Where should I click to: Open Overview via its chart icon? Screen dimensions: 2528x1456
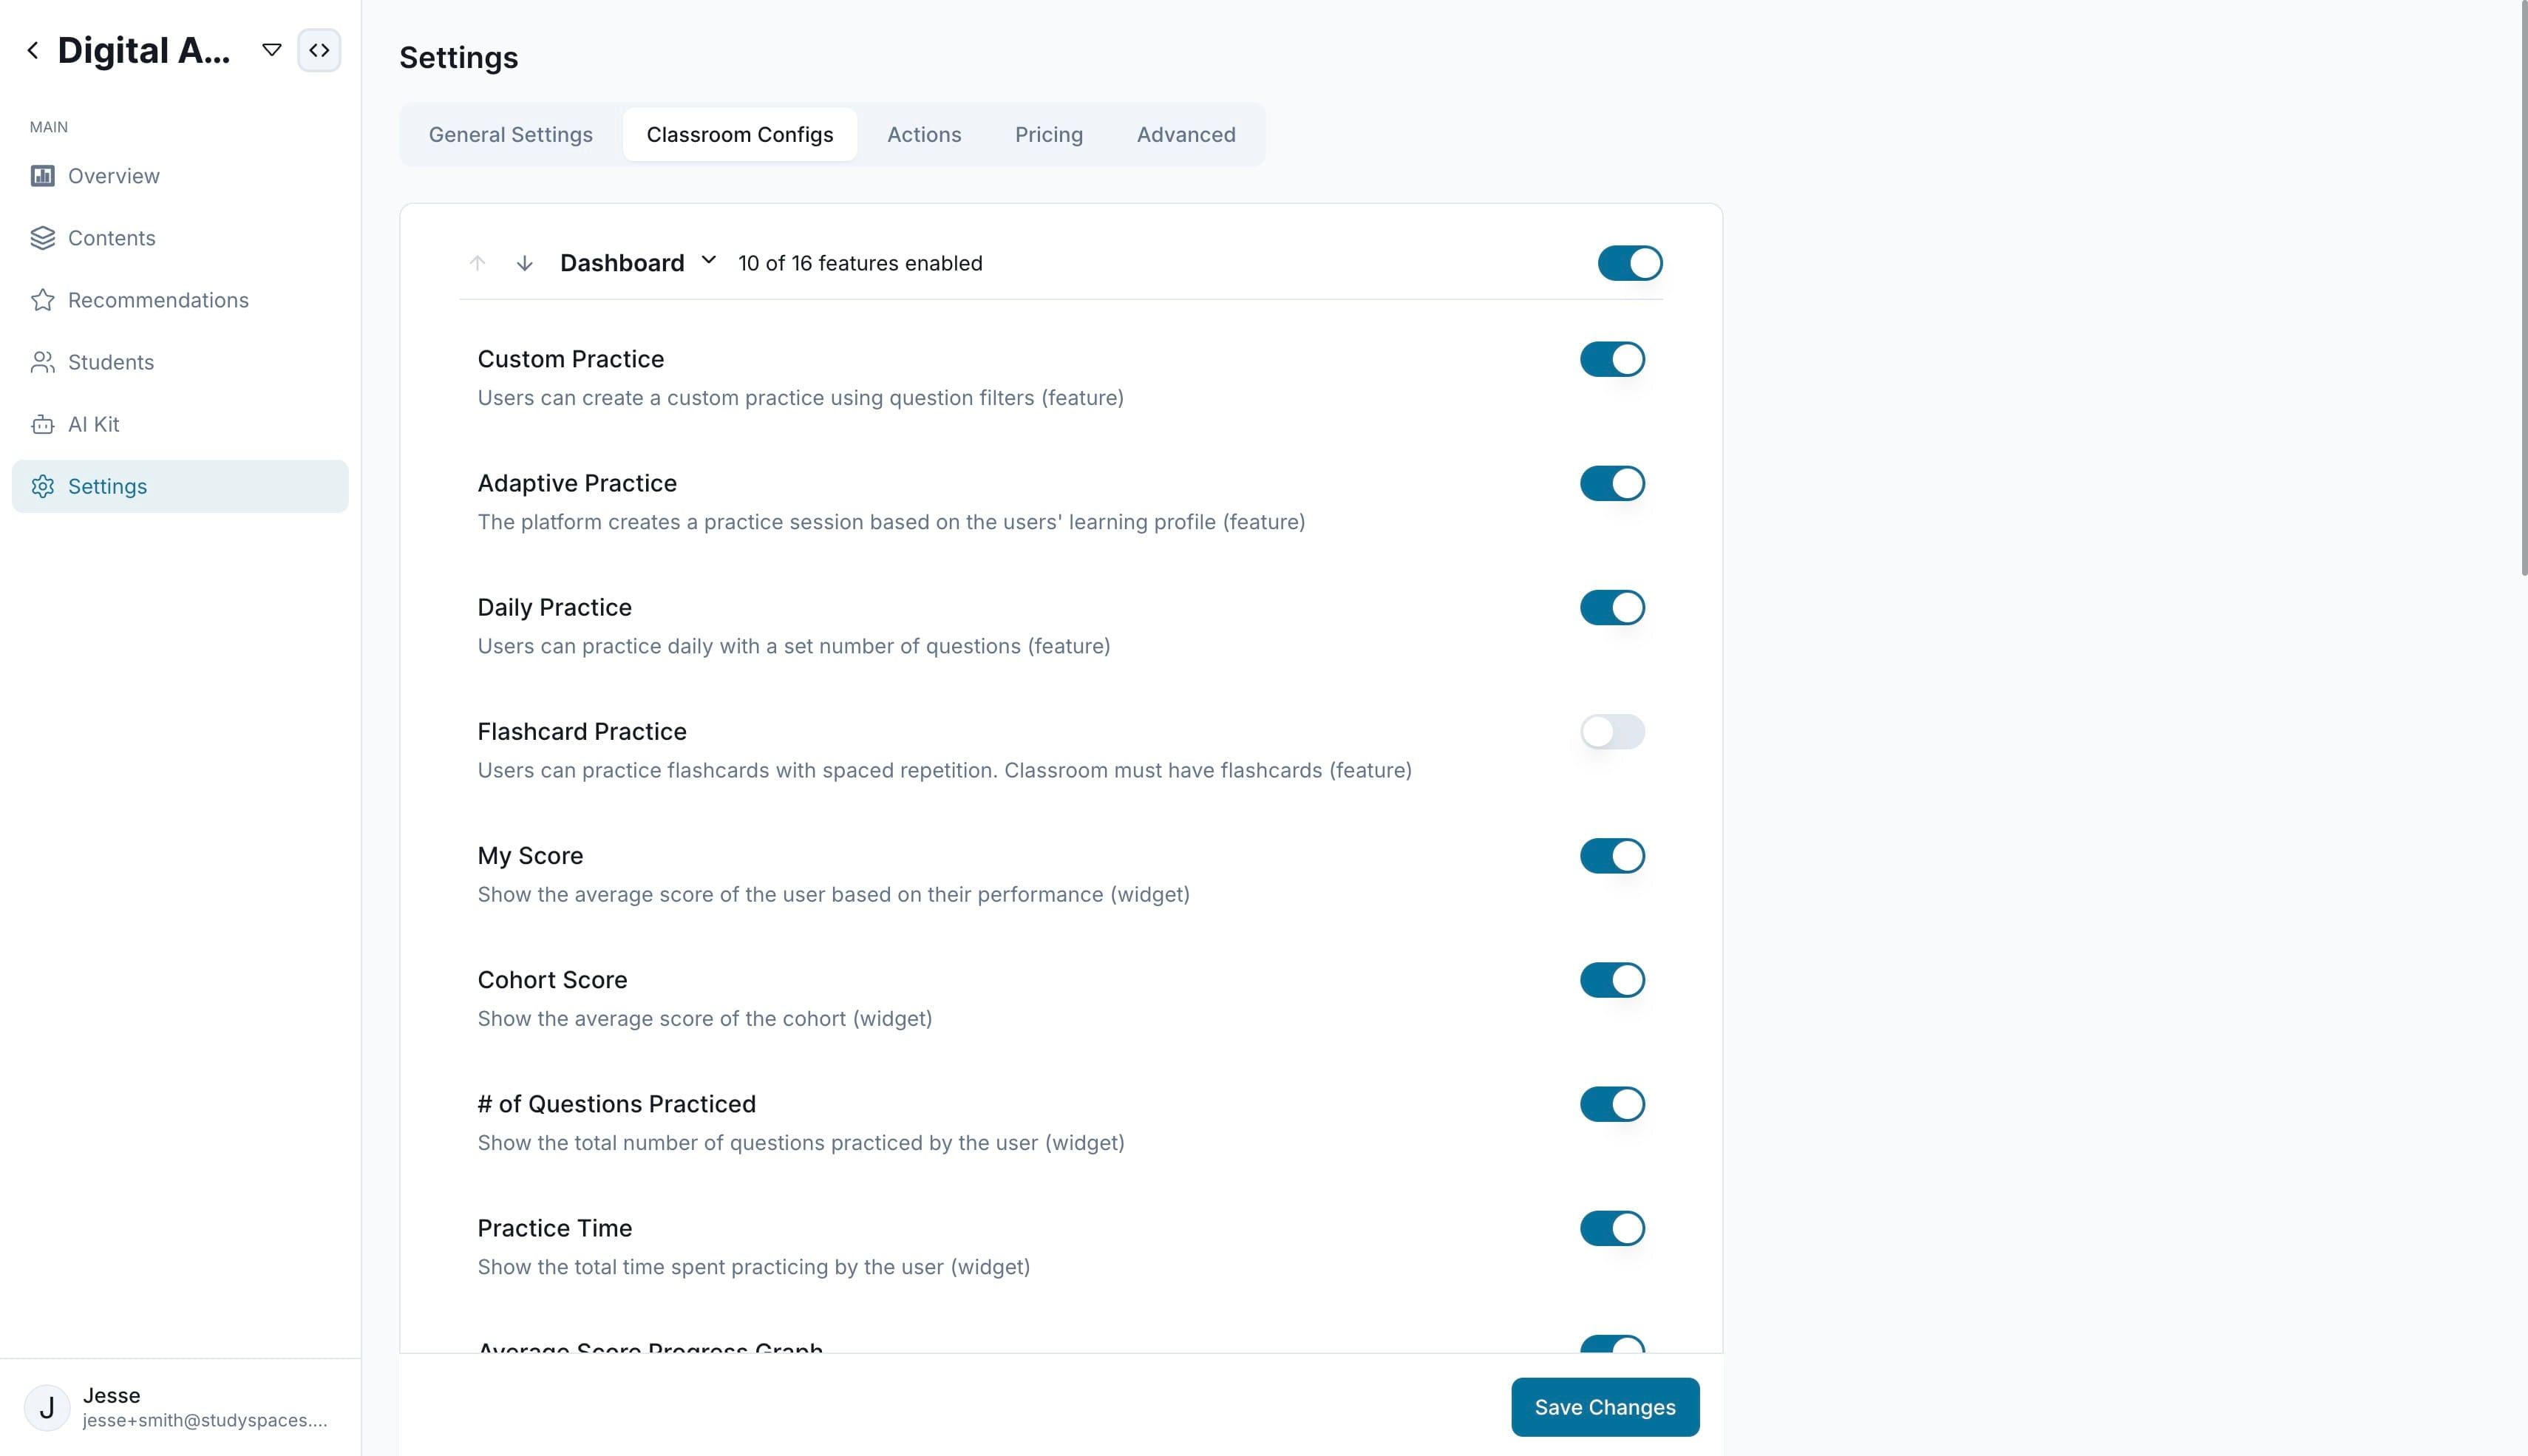click(42, 176)
